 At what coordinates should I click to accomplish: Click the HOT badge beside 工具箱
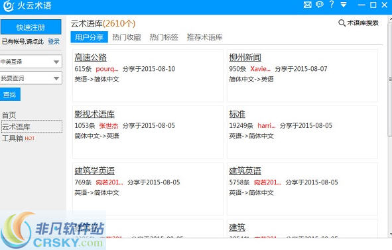click(29, 139)
